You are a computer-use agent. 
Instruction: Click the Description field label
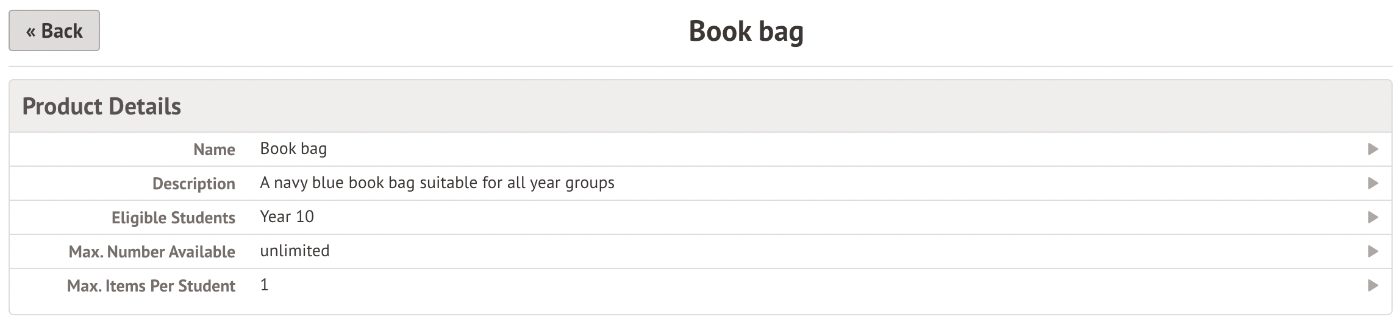click(x=193, y=184)
